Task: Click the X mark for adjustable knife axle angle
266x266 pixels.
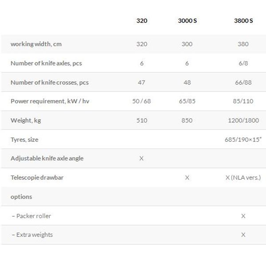Action: tap(141, 158)
